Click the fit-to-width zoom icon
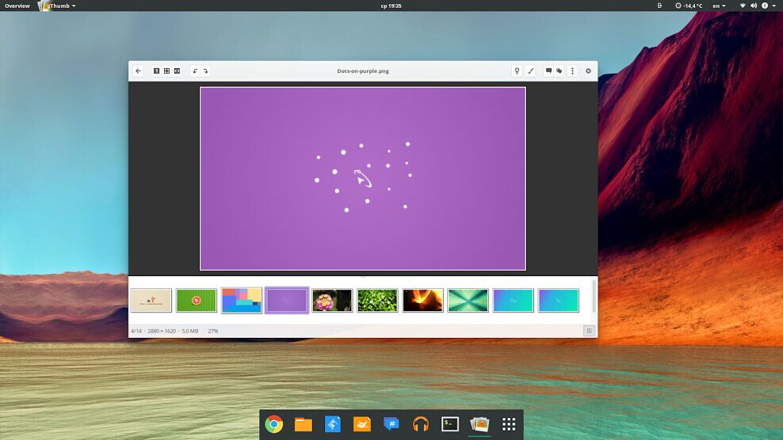Viewport: 783px width, 440px height. pos(177,71)
